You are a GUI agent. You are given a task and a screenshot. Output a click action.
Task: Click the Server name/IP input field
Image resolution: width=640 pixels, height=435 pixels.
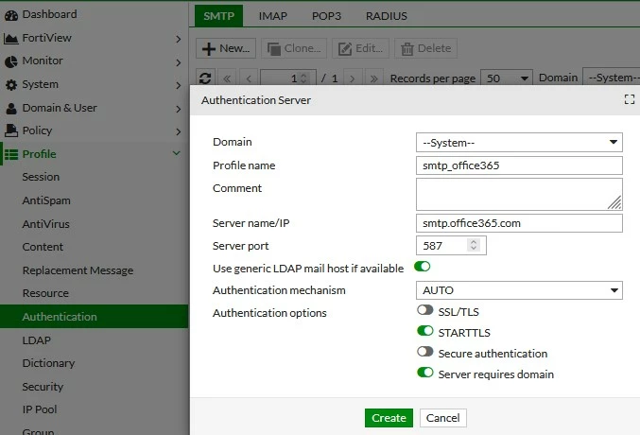(519, 223)
